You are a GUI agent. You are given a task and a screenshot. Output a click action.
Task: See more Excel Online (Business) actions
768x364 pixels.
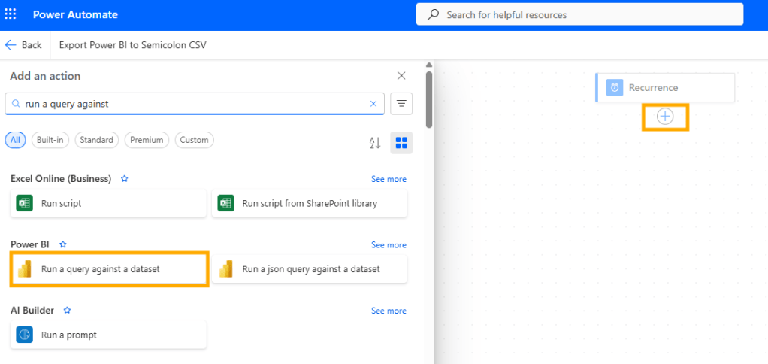click(x=389, y=179)
